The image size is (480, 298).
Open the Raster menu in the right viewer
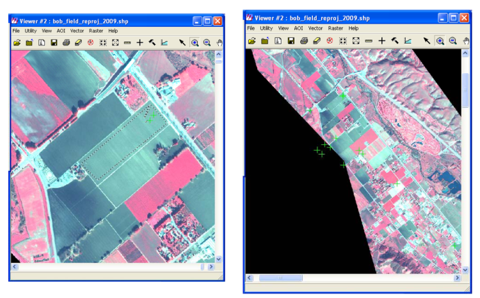pos(335,28)
